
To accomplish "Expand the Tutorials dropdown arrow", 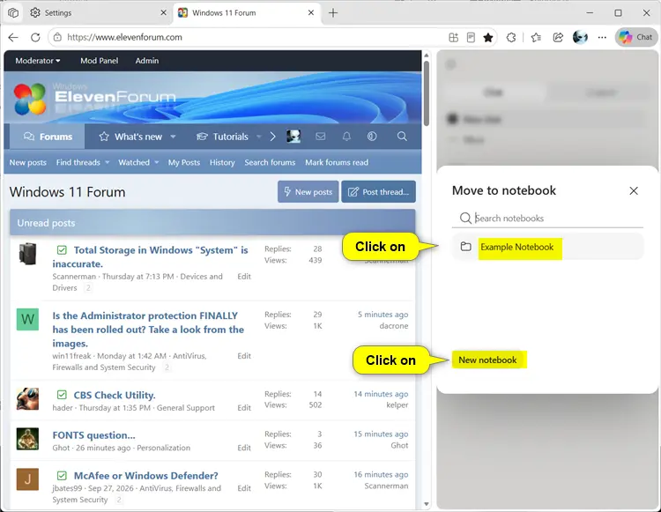I will pyautogui.click(x=259, y=137).
